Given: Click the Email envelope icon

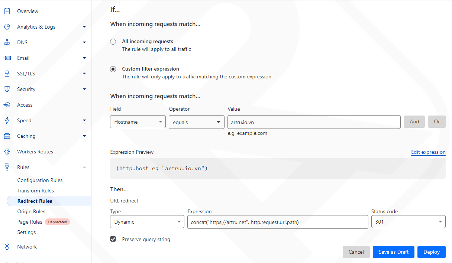Looking at the screenshot, I should pos(7,58).
